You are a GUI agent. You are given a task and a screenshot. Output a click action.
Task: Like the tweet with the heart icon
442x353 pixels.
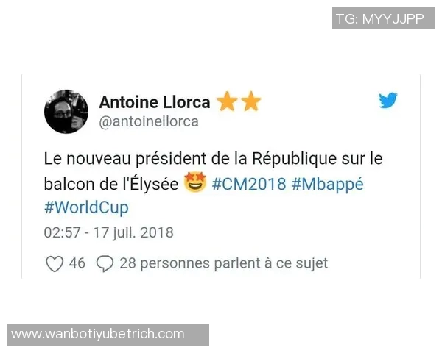[x=54, y=264]
